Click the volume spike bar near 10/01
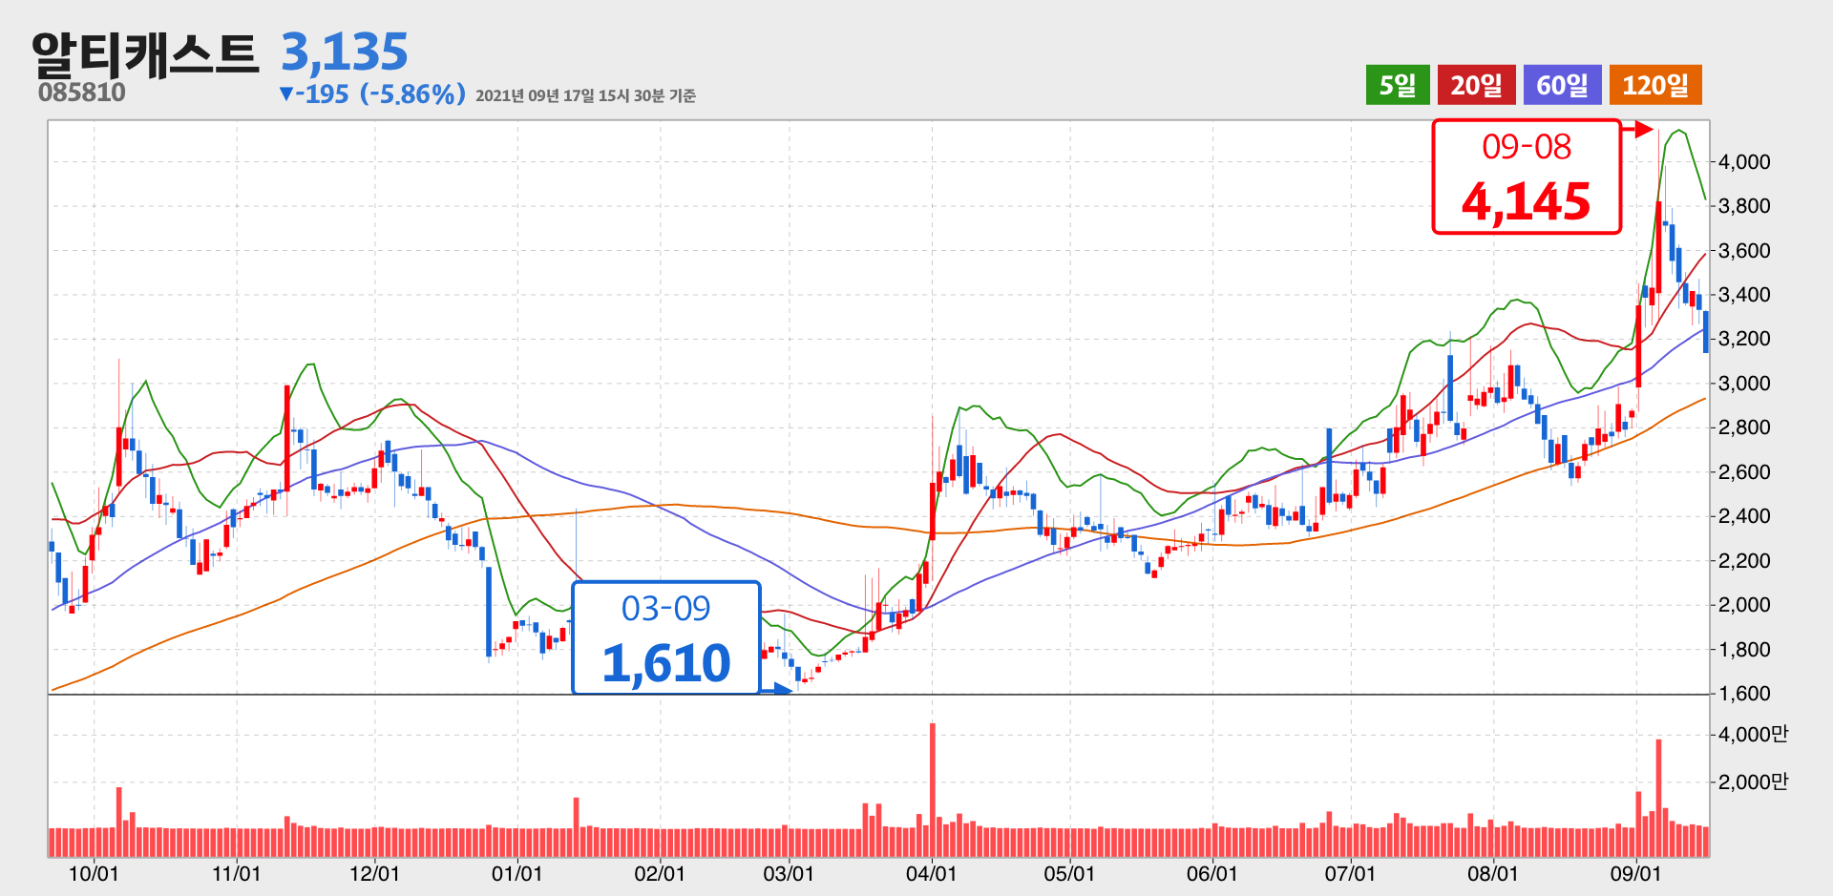The width and height of the screenshot is (1833, 896). click(x=119, y=822)
